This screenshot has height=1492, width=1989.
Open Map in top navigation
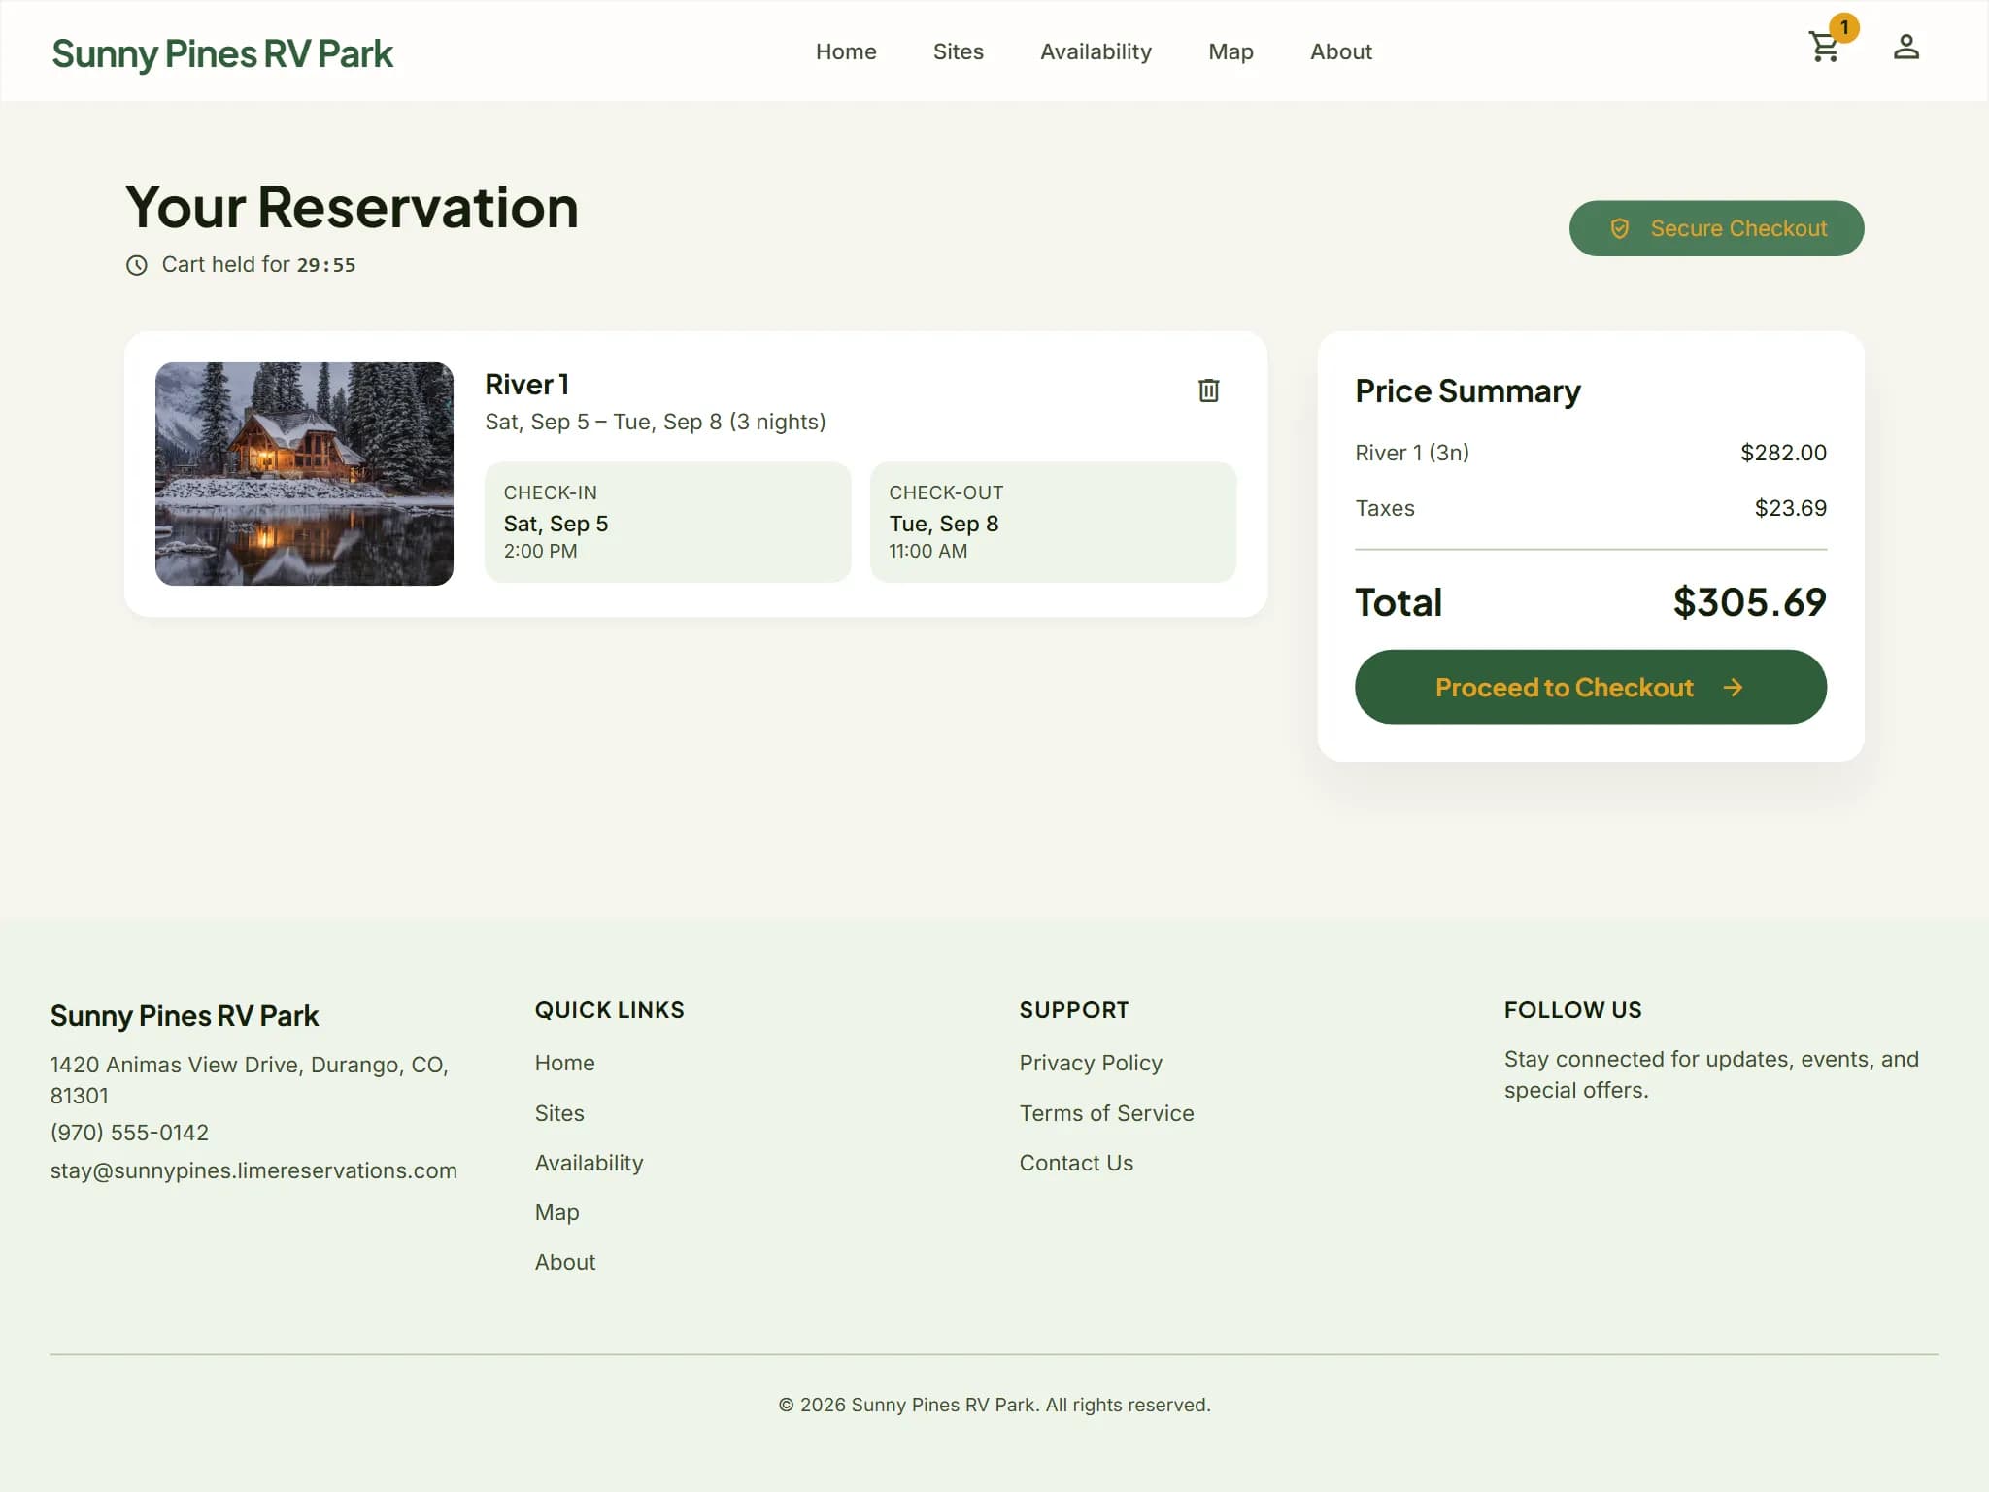pyautogui.click(x=1230, y=51)
